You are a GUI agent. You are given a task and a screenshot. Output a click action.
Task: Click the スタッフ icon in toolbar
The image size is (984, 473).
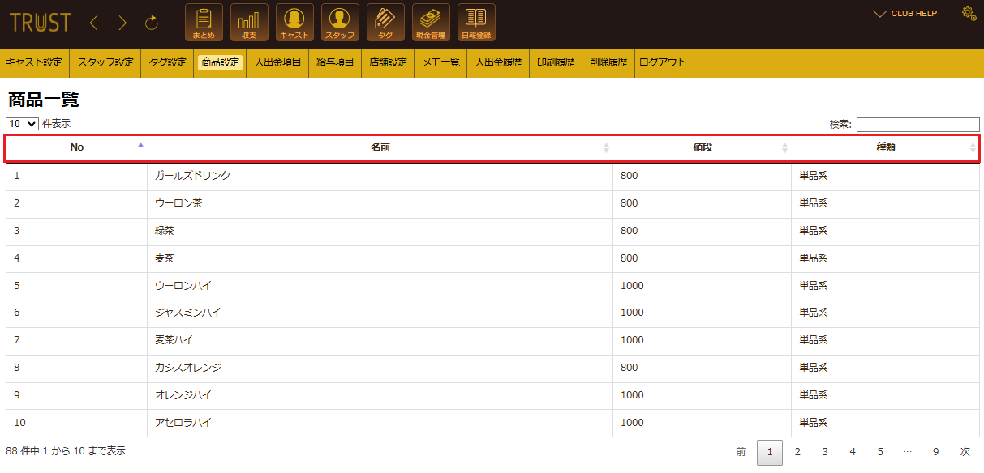[x=340, y=23]
